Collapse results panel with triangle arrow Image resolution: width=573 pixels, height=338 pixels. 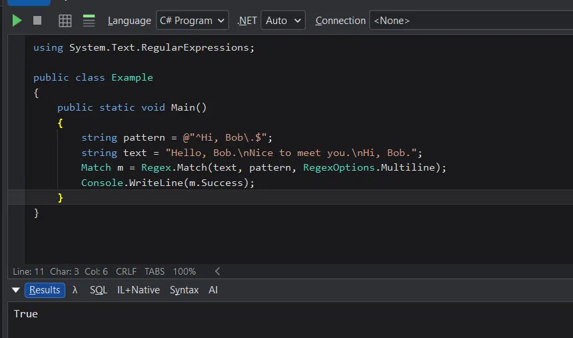(x=16, y=290)
